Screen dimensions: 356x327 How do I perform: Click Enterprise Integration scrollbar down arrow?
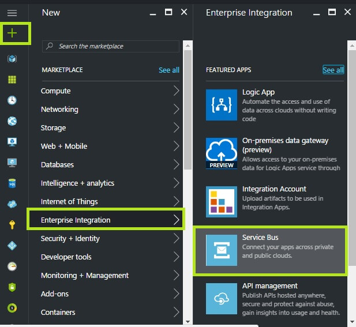(x=352, y=322)
